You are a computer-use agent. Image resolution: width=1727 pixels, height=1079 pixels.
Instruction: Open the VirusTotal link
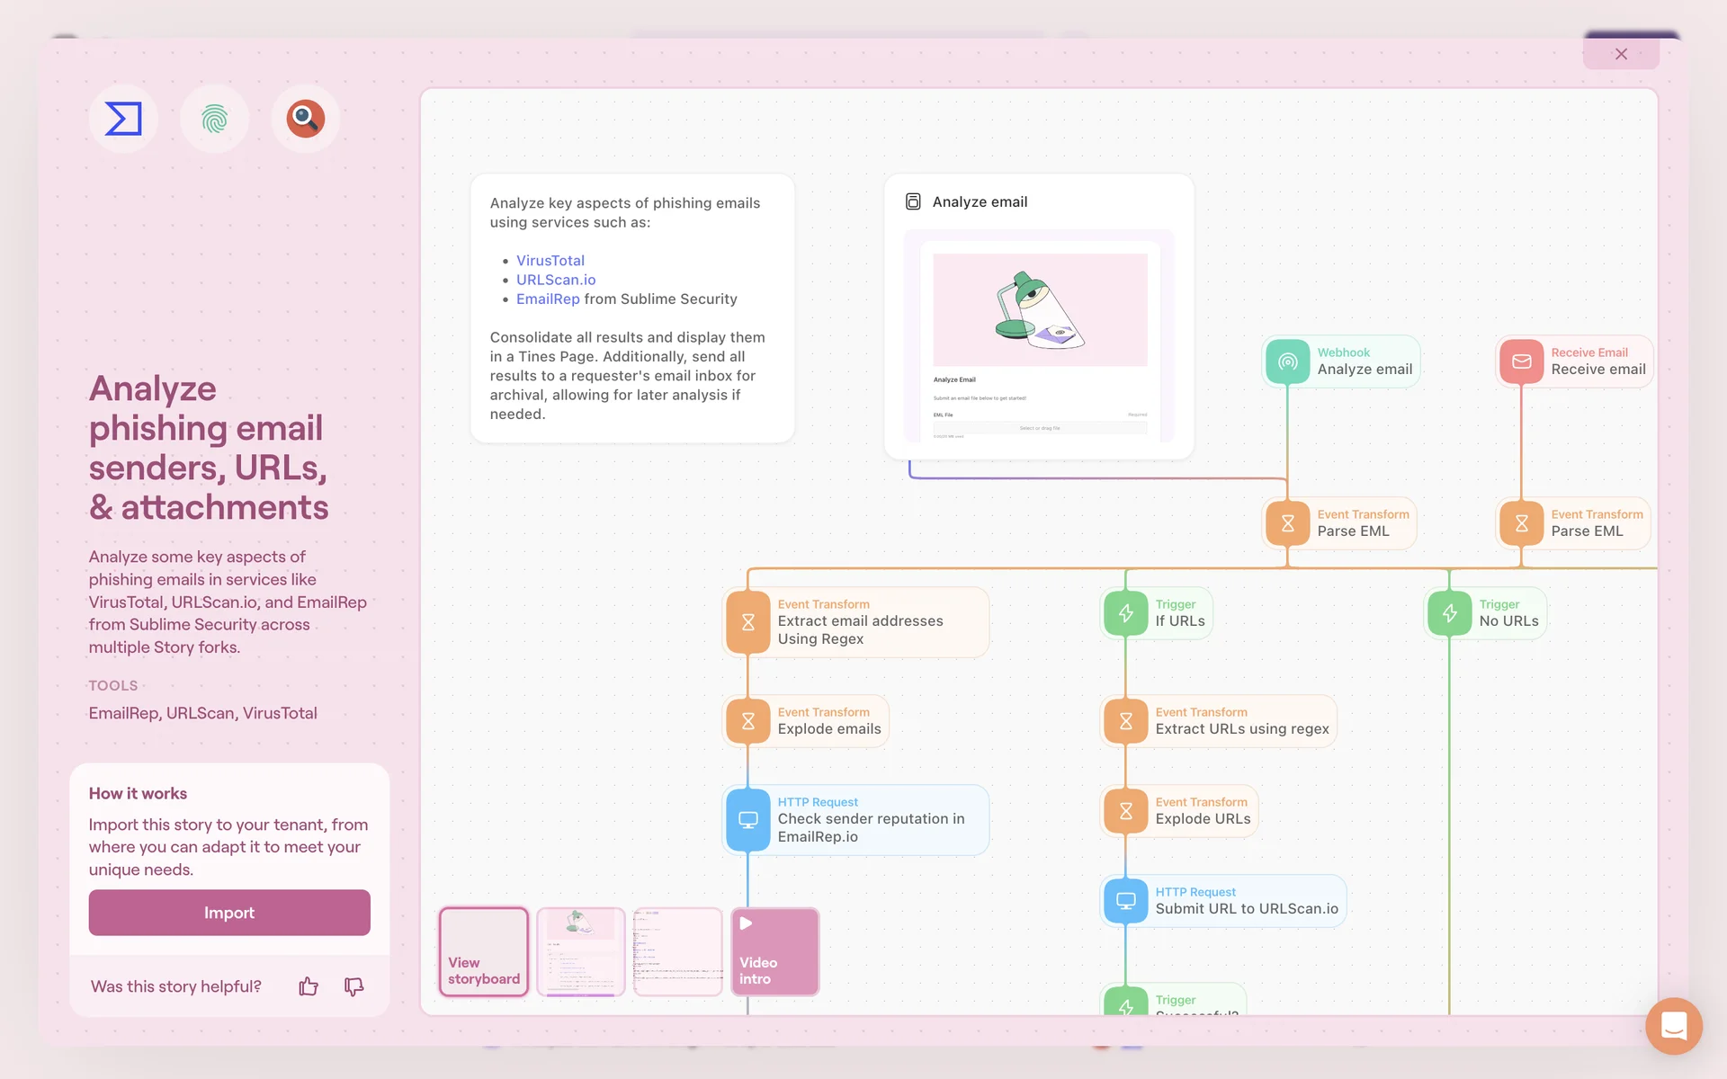pyautogui.click(x=550, y=261)
